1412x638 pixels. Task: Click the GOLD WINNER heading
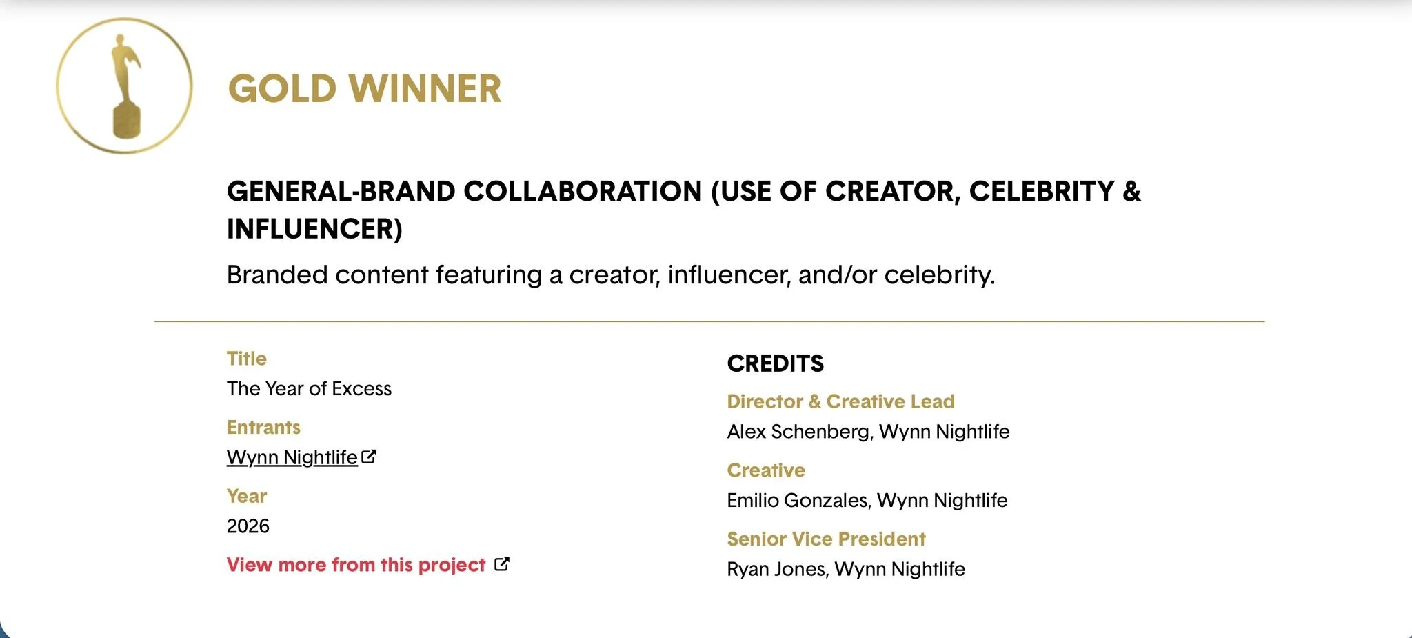[x=365, y=89]
